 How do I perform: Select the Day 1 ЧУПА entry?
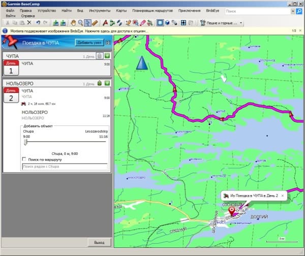pos(57,68)
